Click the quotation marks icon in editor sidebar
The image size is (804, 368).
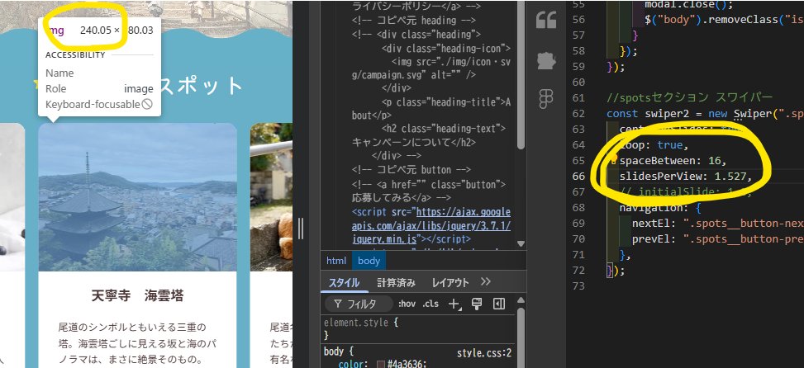pos(546,21)
